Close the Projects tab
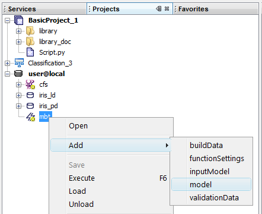 pos(167,9)
